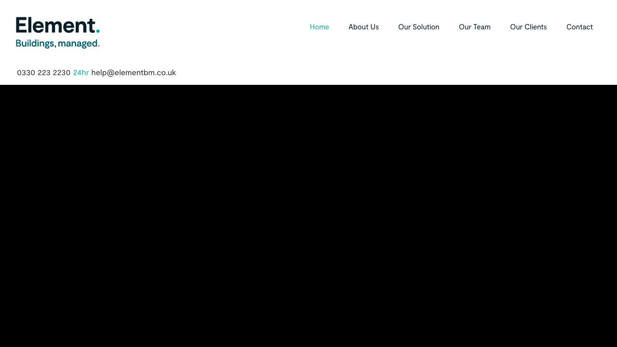
Task: Click the center of the dark video region
Action: coord(308,216)
